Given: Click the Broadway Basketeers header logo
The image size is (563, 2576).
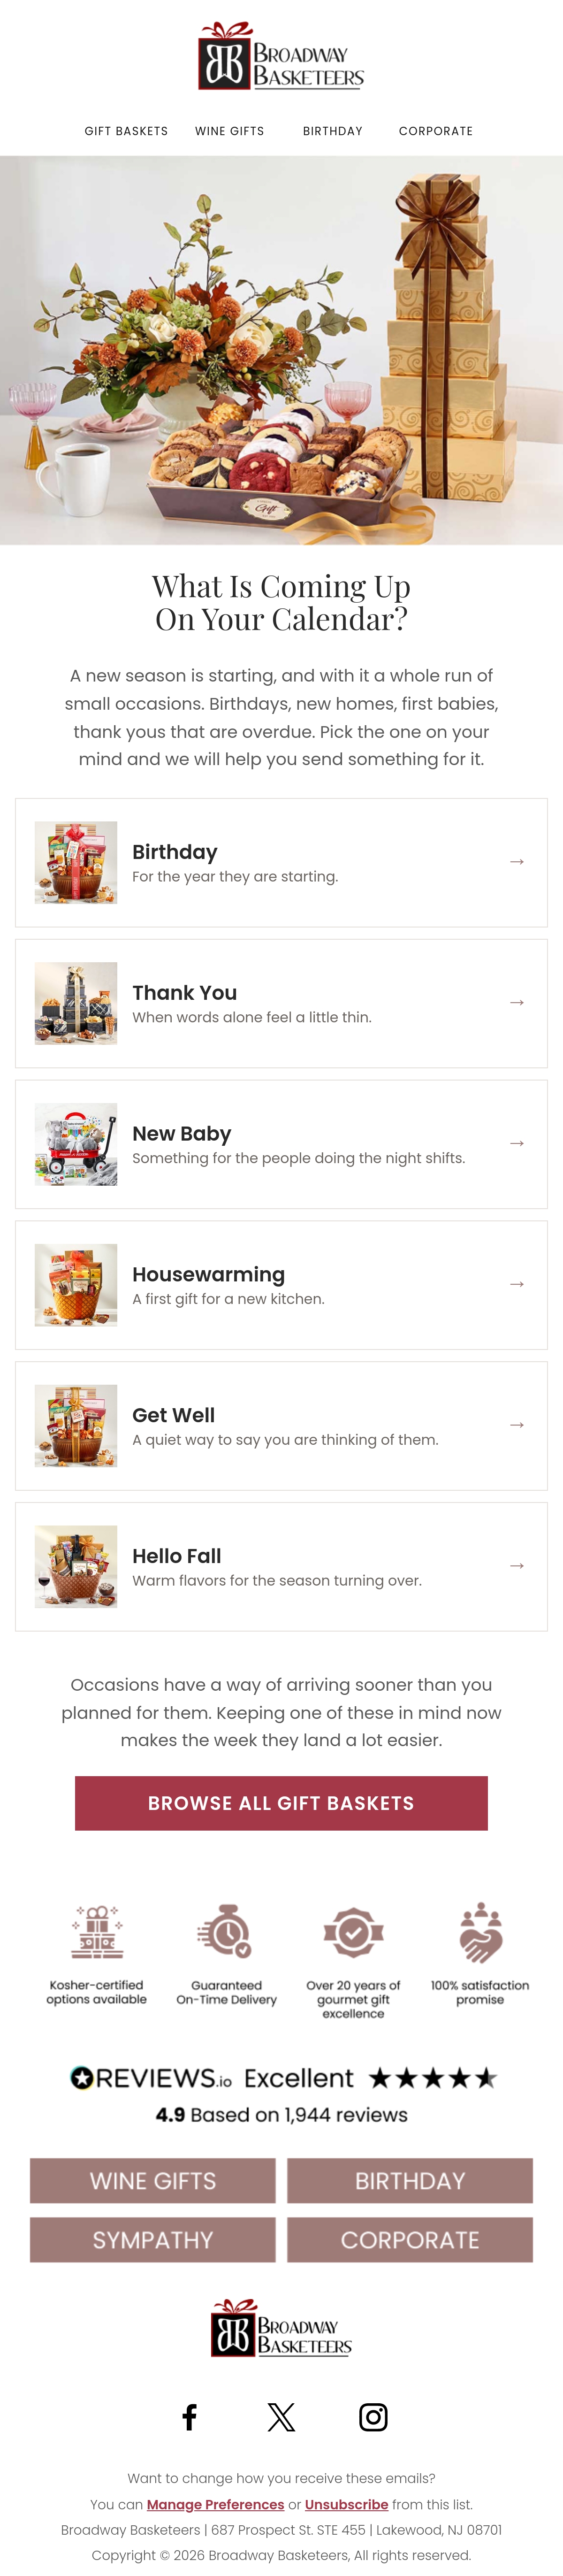Looking at the screenshot, I should pyautogui.click(x=281, y=56).
